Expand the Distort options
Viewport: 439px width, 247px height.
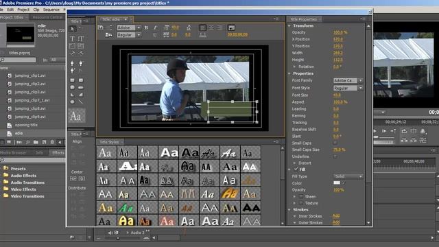pyautogui.click(x=294, y=163)
